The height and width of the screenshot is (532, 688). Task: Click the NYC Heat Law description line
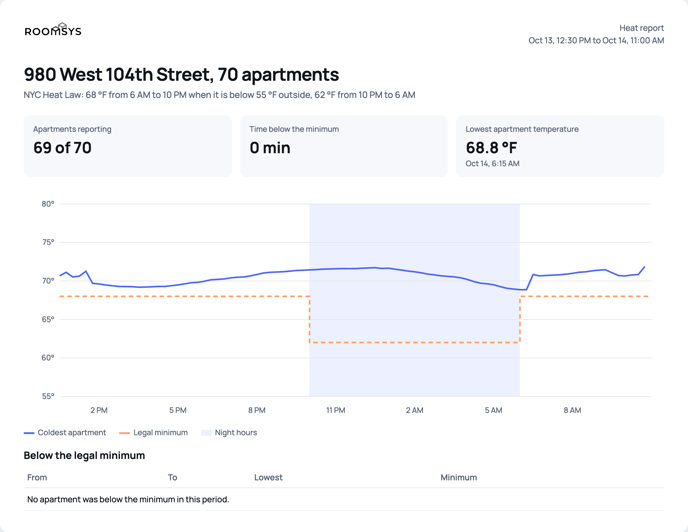coord(219,95)
